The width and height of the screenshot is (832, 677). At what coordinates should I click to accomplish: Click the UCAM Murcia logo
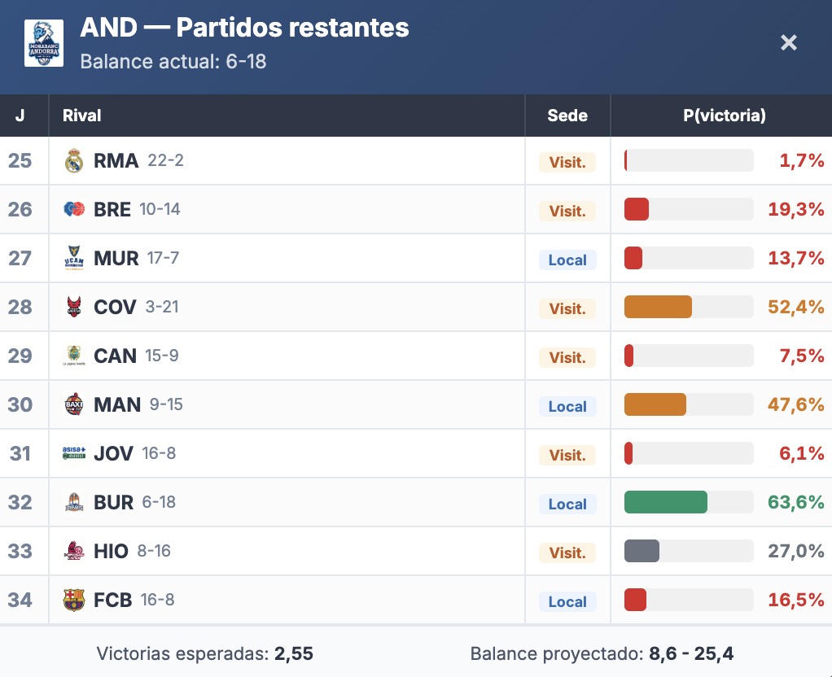pyautogui.click(x=74, y=259)
